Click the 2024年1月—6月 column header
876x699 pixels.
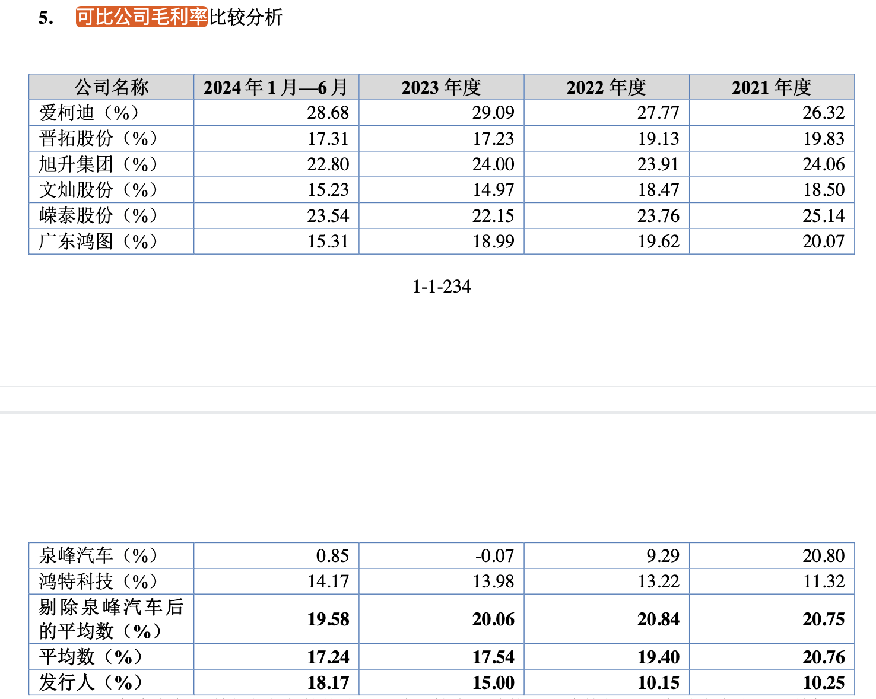click(x=276, y=87)
